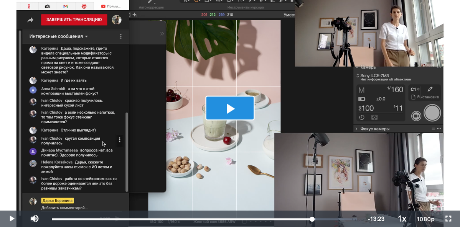Click Инструменты курсора toolbar label
This screenshot has height=227, width=460.
coord(245,7)
